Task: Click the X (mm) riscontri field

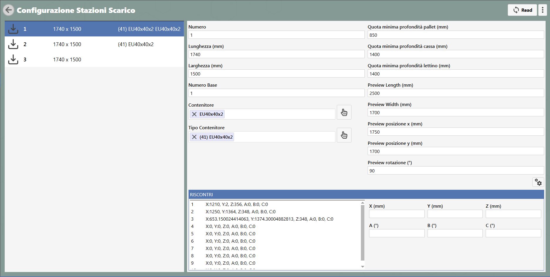Action: [x=397, y=214]
